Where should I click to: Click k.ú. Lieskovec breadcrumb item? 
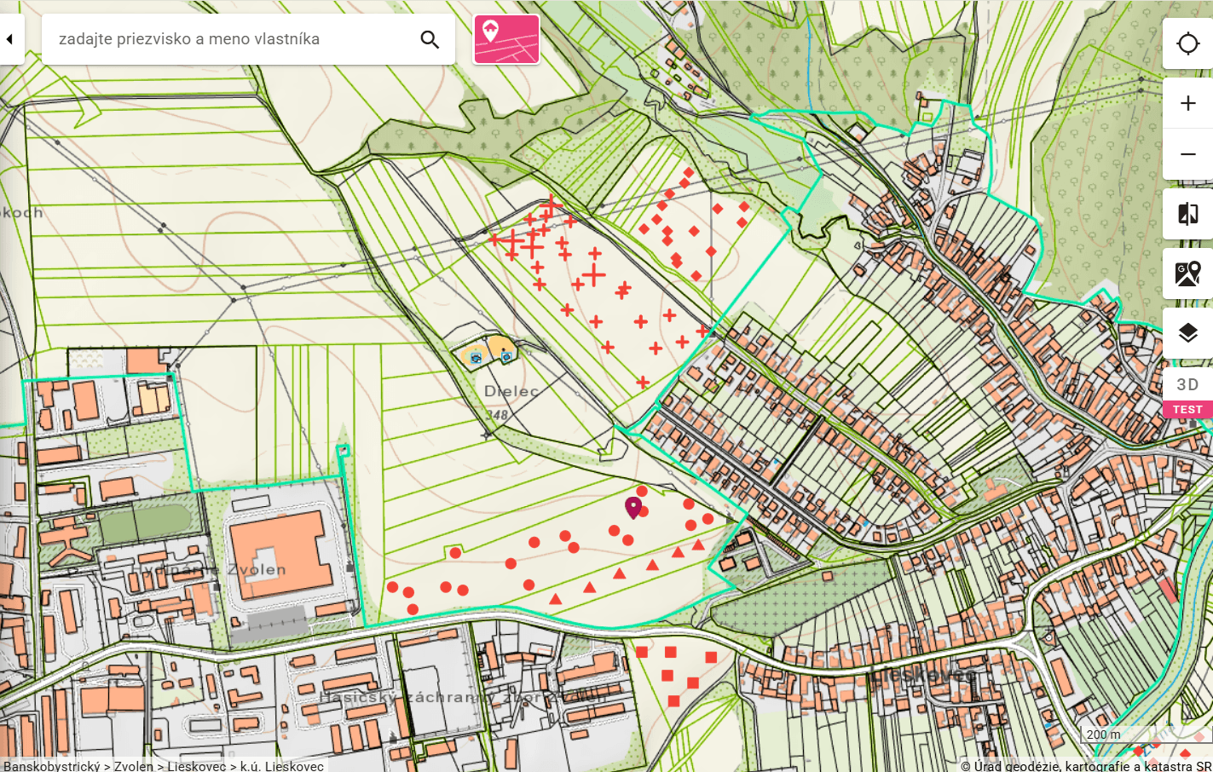pos(282,766)
